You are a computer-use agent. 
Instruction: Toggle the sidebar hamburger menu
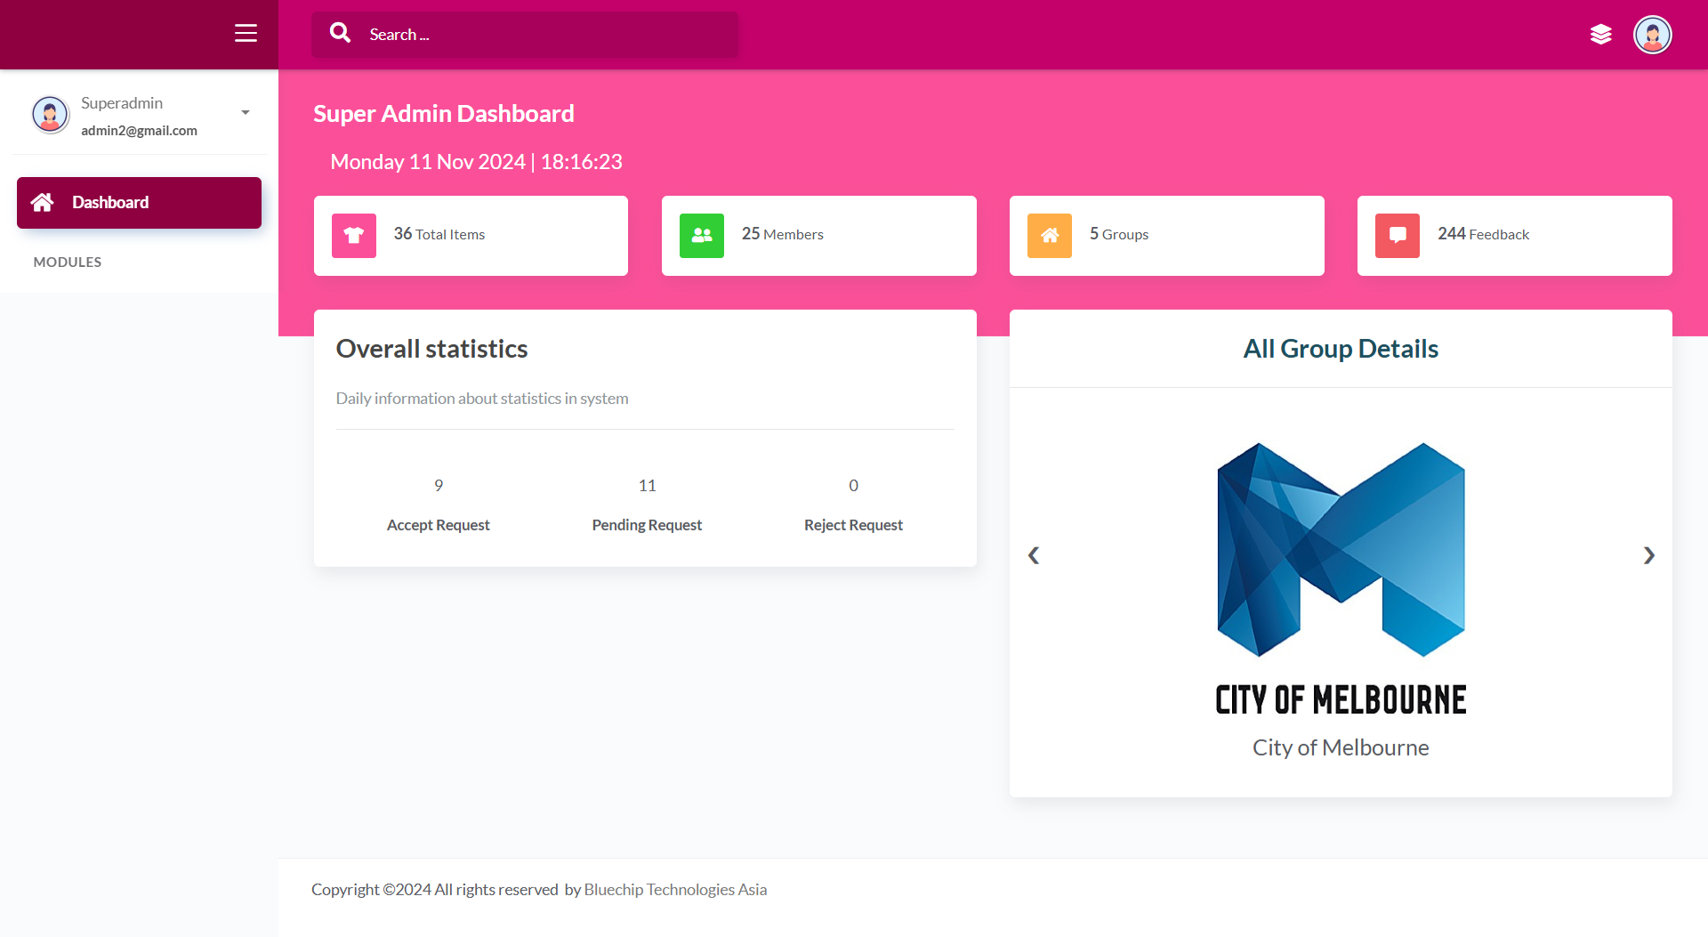pyautogui.click(x=246, y=34)
